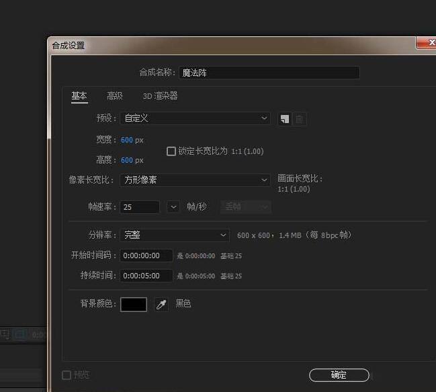This screenshot has width=436, height=392.
Task: Switch to the 基本 tab
Action: point(79,96)
